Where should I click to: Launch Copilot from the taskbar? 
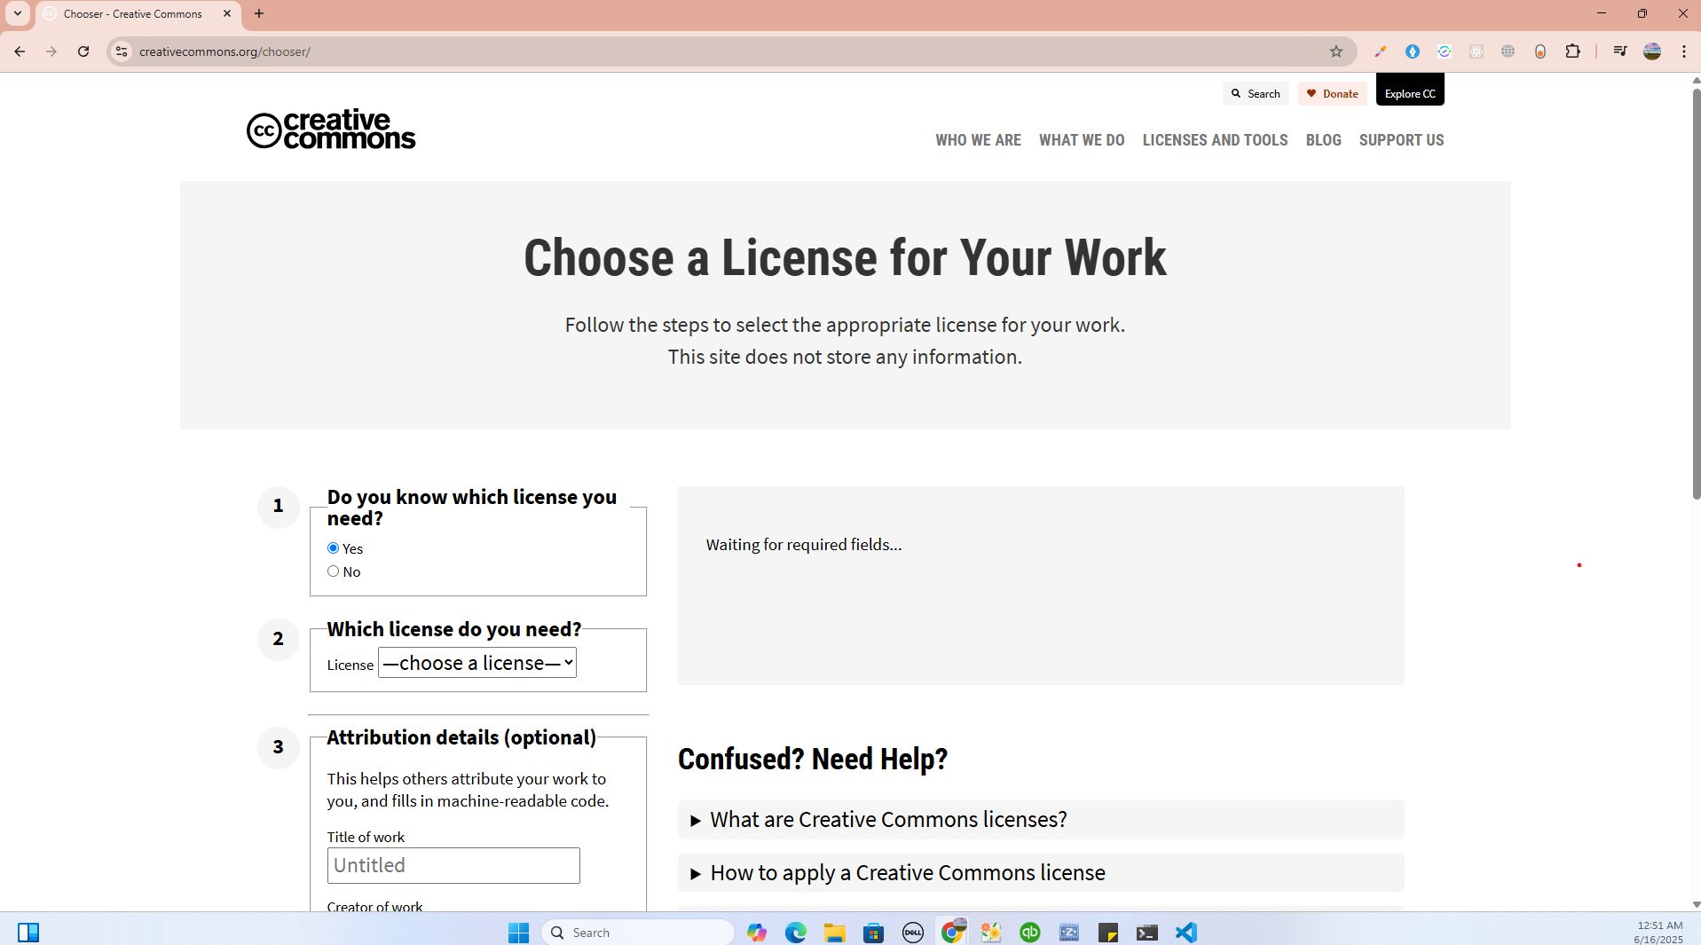756,933
